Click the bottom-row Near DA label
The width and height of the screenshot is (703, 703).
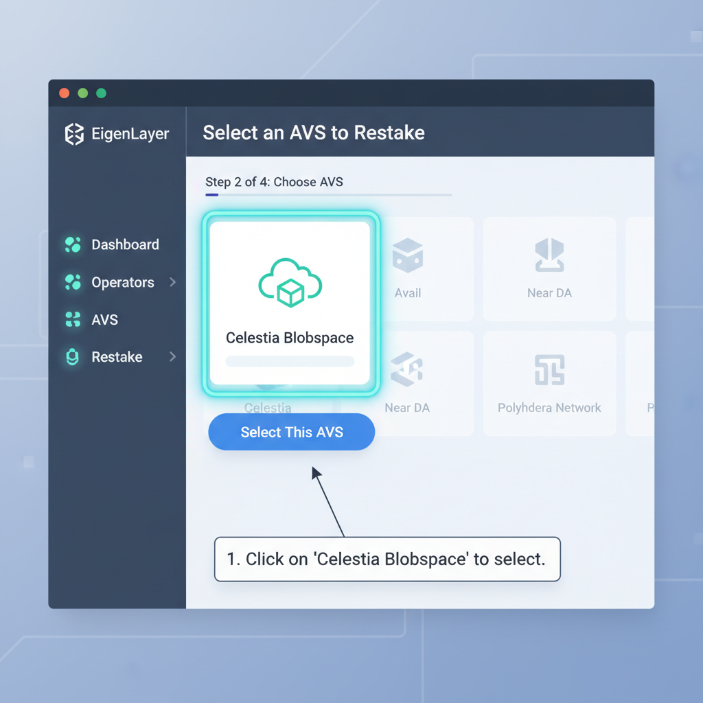point(407,408)
